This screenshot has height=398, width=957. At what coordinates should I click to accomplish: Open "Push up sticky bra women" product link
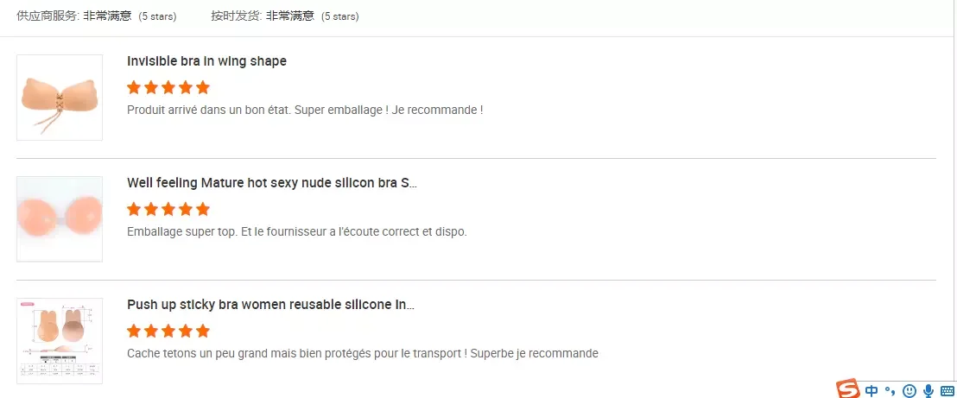coord(270,305)
